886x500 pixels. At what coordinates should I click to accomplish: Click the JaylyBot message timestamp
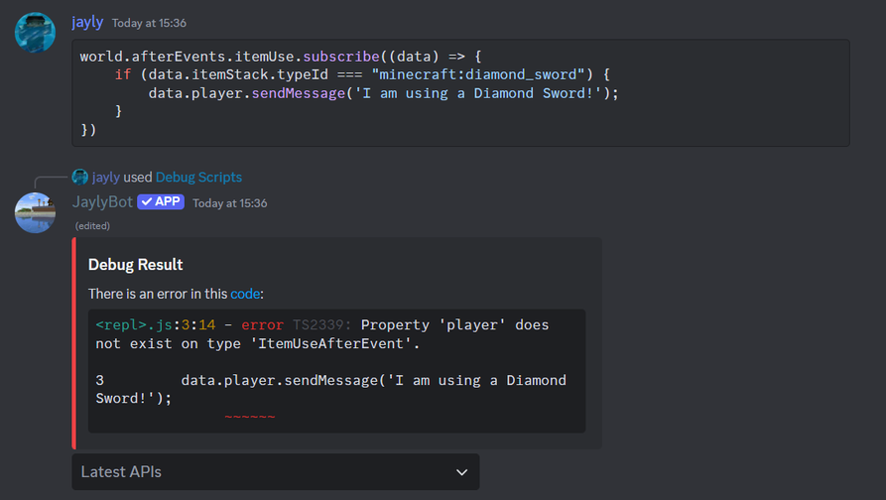click(230, 203)
